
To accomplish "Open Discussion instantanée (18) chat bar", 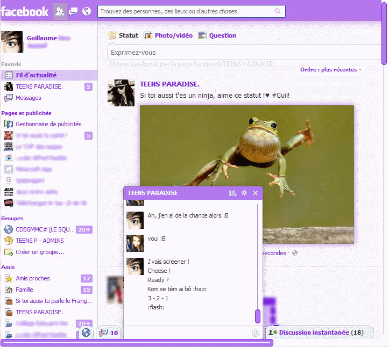I will click(x=319, y=332).
